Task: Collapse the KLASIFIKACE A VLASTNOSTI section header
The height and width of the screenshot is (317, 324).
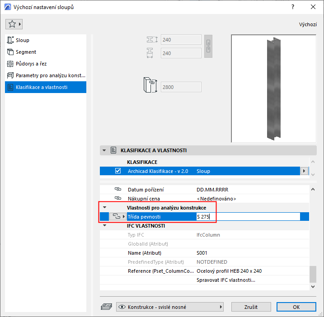Action: 104,150
